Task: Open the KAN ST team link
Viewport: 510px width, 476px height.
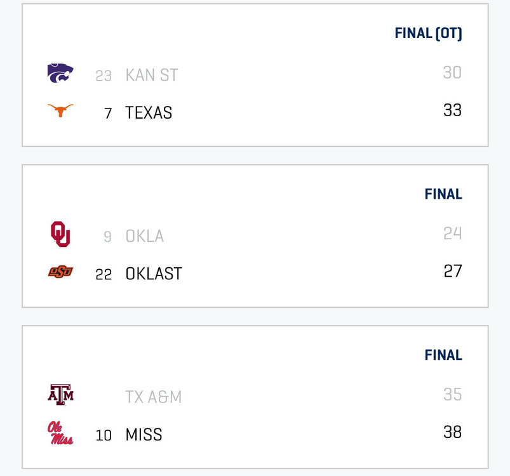Action: coord(151,75)
